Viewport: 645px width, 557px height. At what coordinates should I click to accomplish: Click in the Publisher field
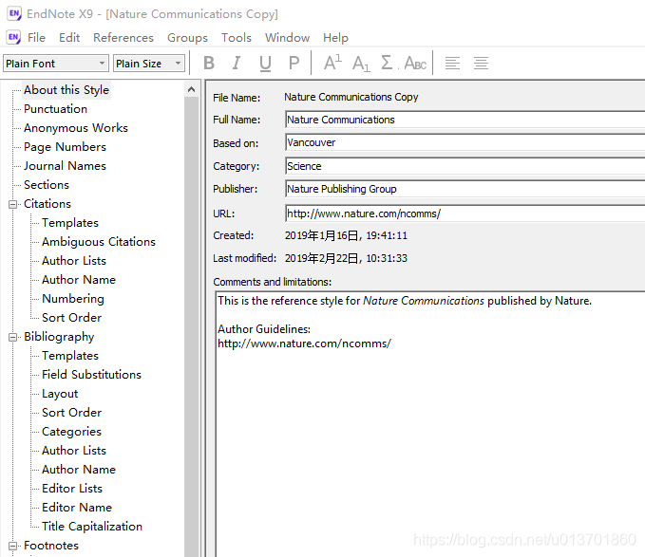[465, 189]
